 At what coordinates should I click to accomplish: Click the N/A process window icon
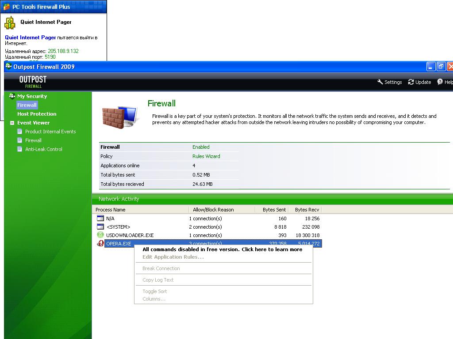pos(100,218)
